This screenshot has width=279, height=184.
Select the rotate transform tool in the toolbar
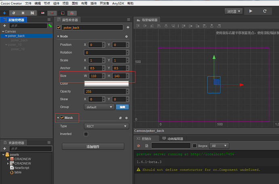[x=14, y=13]
